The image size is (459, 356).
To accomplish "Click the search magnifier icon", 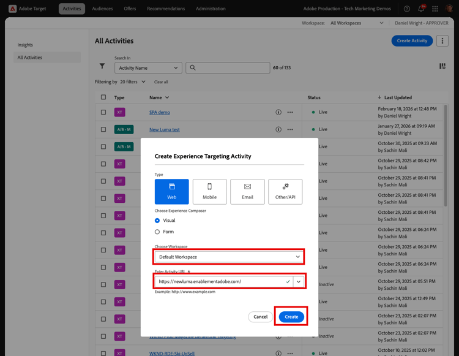I will 193,67.
